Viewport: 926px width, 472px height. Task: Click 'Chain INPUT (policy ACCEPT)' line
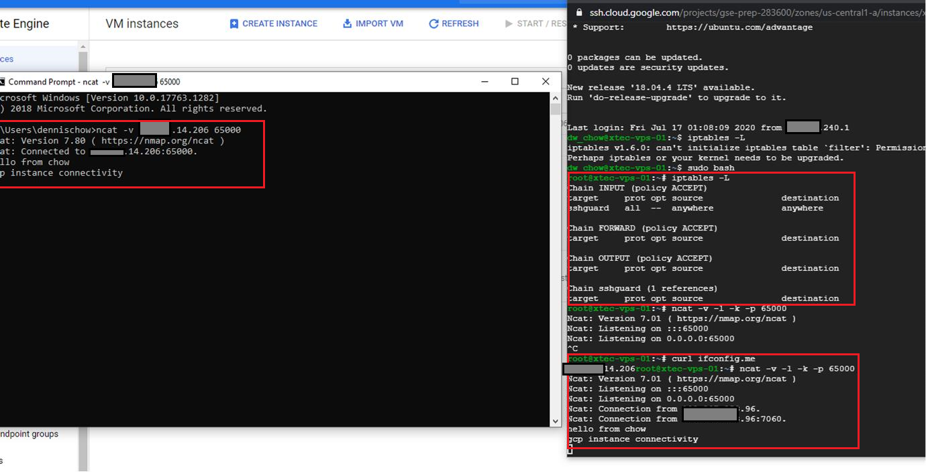(x=637, y=188)
